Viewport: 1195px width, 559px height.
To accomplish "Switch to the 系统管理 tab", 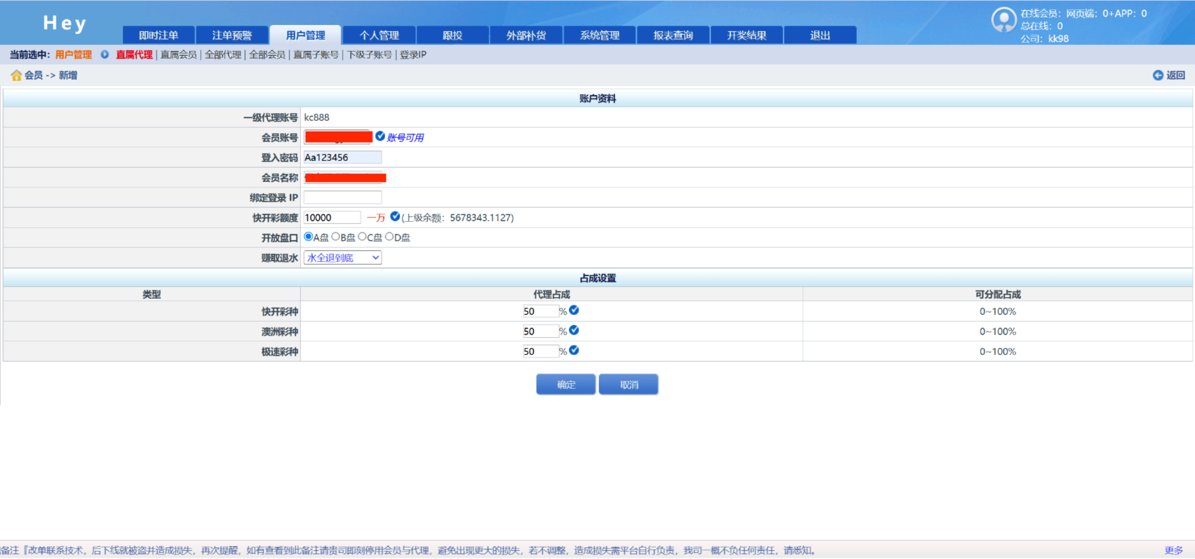I will (x=599, y=35).
